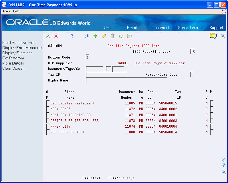Open help via blue question mark icon
The image size is (228, 183).
72,36
